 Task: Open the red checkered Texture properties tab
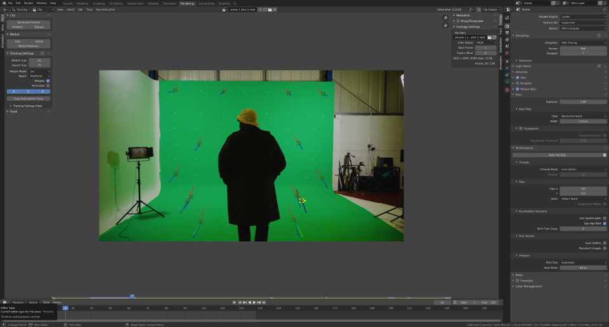[x=507, y=90]
